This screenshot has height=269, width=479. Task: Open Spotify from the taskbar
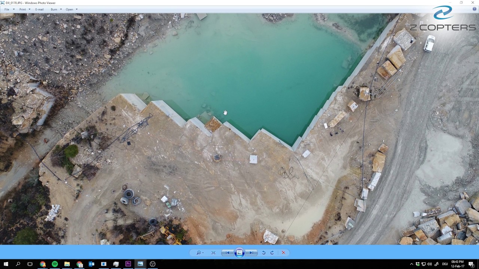tap(55, 264)
